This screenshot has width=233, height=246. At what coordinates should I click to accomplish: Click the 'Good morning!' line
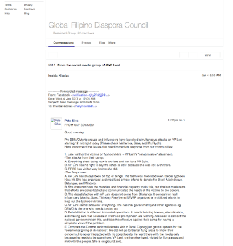point(75,132)
